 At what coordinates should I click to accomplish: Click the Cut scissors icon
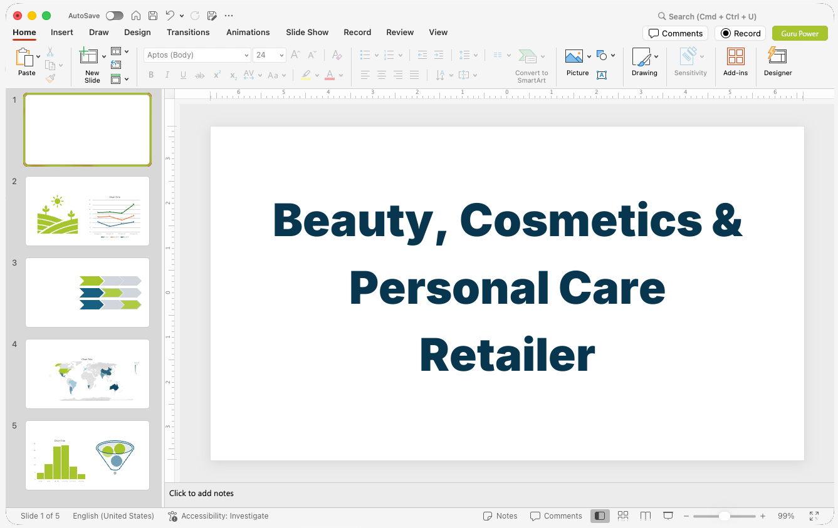point(50,52)
